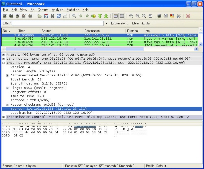Open display filters icon

(x=166, y=16)
